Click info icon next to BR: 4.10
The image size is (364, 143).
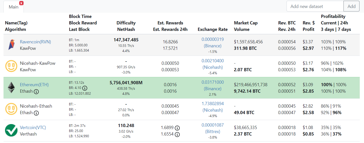85,88
